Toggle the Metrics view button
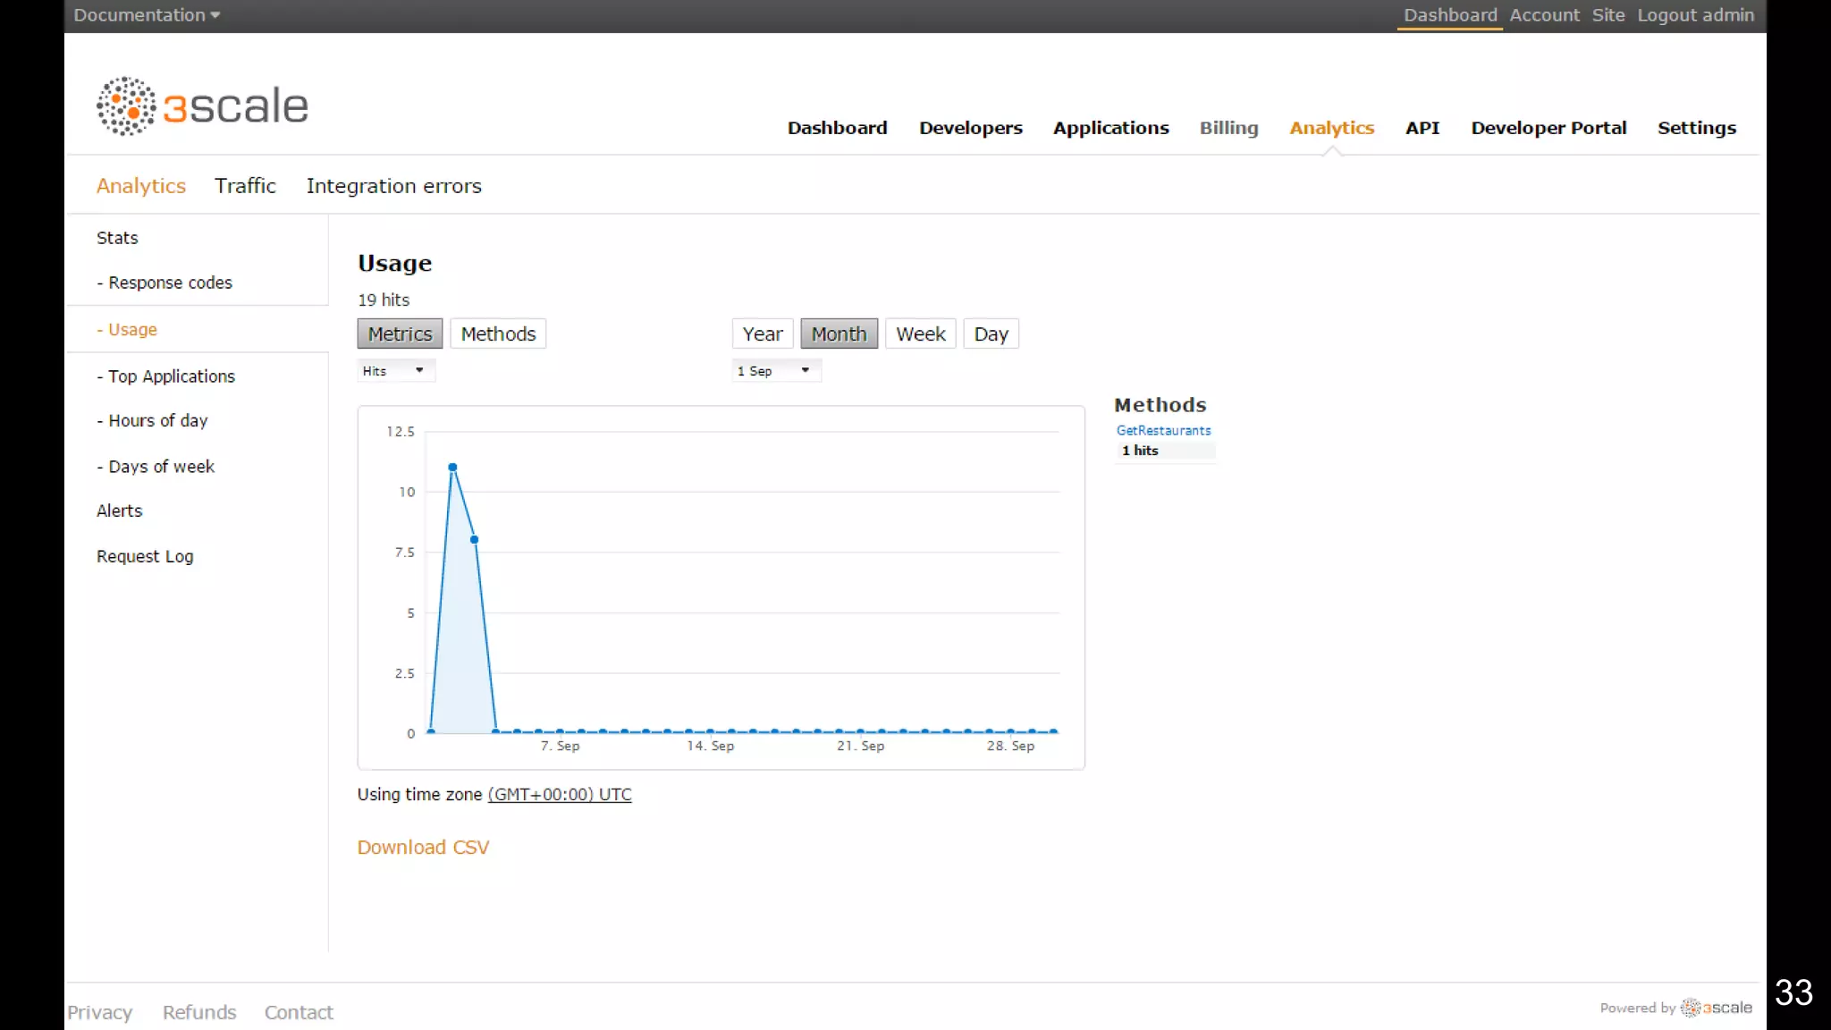Image resolution: width=1831 pixels, height=1030 pixels. coord(400,333)
